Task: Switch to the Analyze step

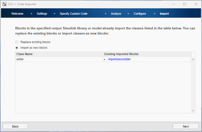Action: click(116, 14)
